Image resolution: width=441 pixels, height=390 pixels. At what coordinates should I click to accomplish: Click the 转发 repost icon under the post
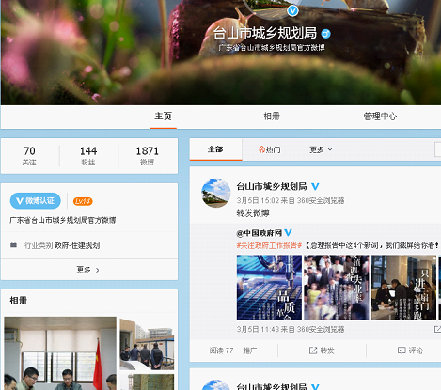click(x=313, y=351)
